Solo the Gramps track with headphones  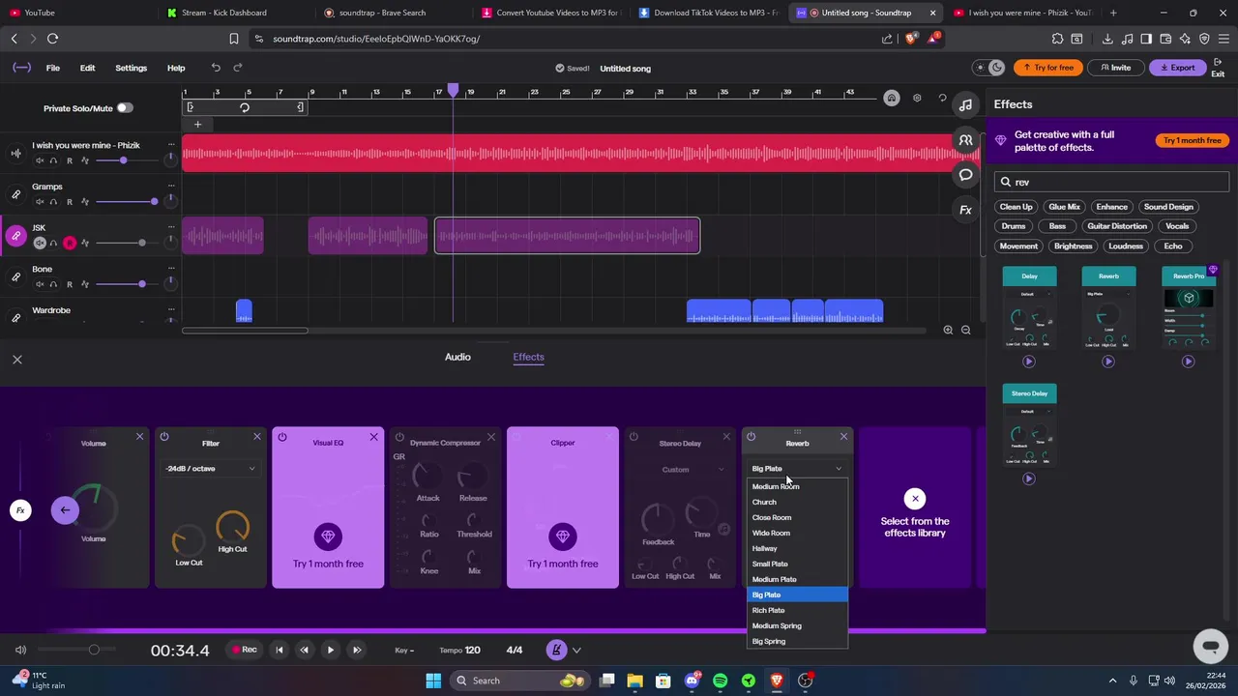(x=53, y=202)
